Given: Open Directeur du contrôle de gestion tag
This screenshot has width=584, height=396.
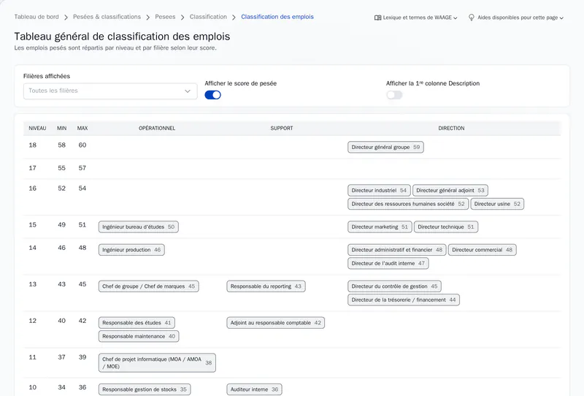Looking at the screenshot, I should click(x=394, y=286).
